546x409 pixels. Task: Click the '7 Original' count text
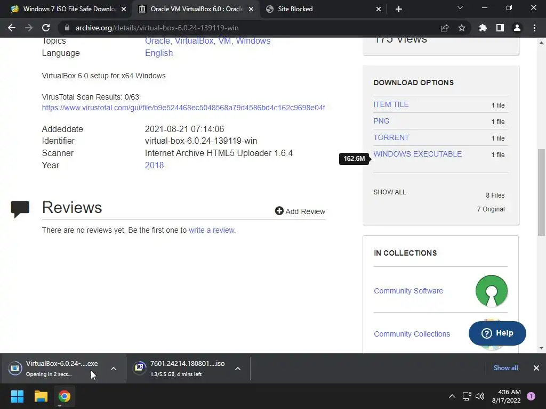click(491, 209)
